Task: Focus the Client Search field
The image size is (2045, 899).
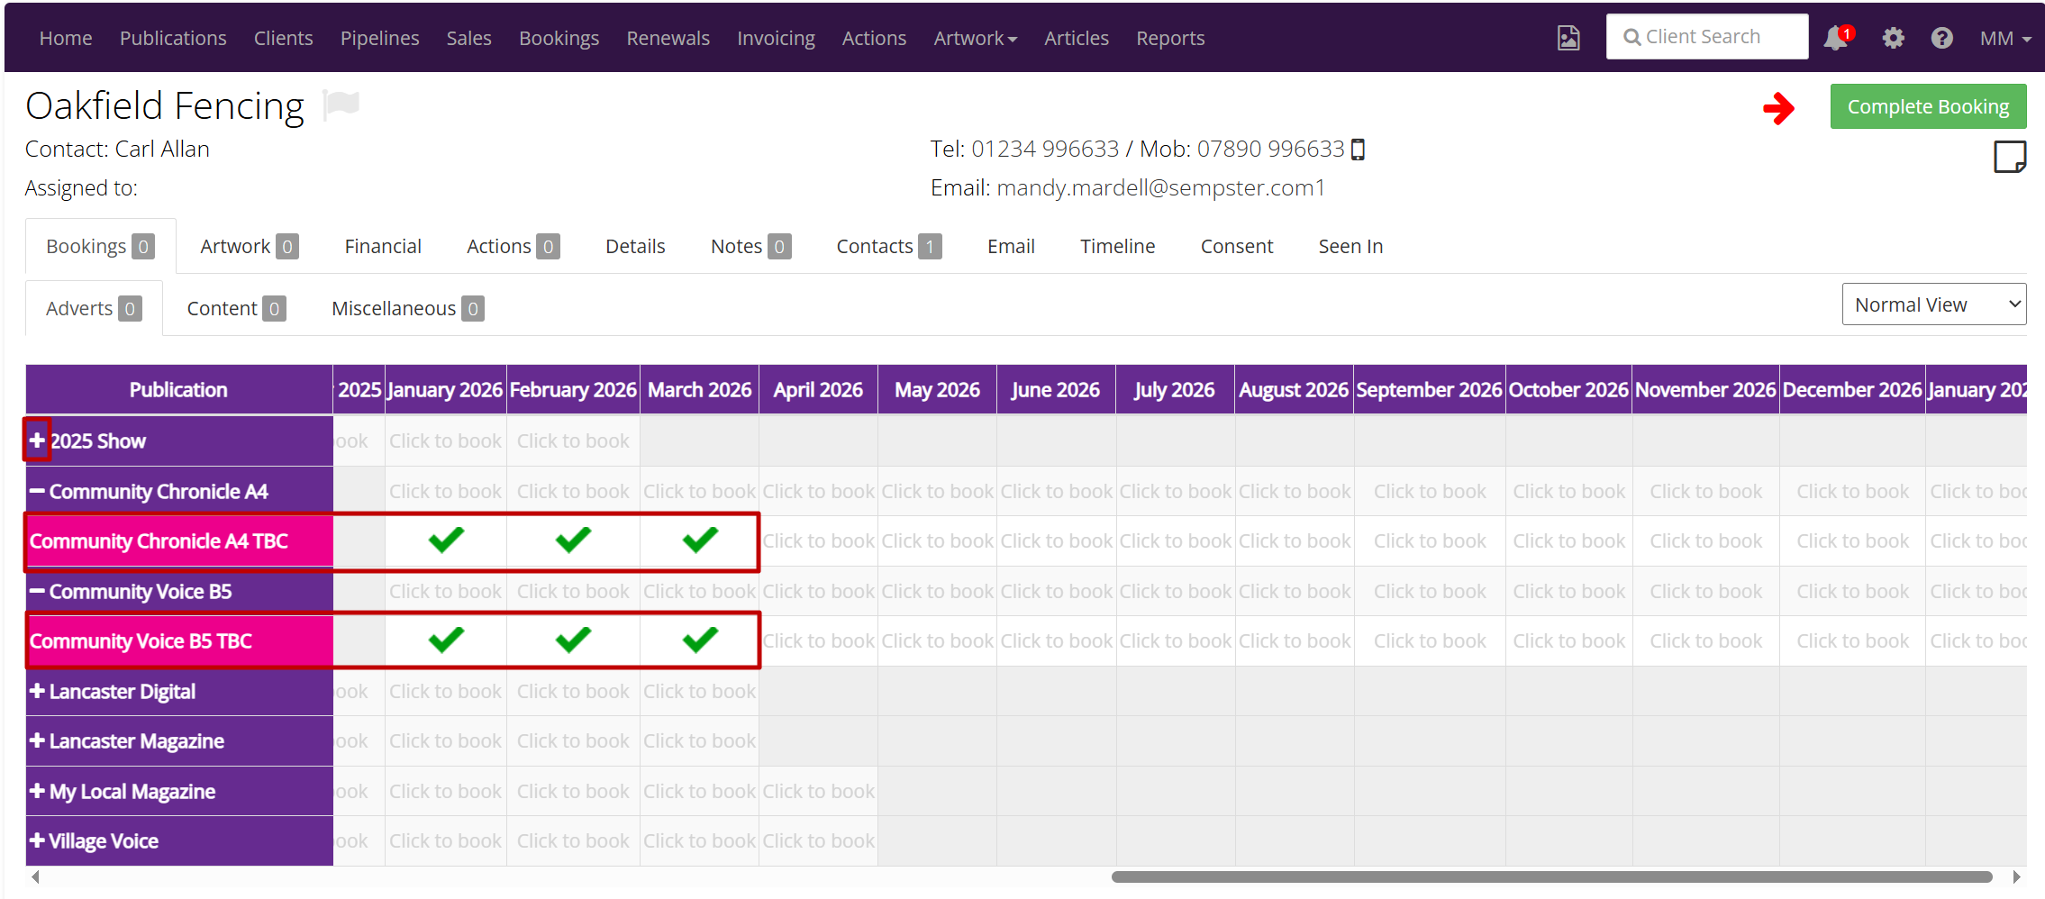Action: 1707,37
